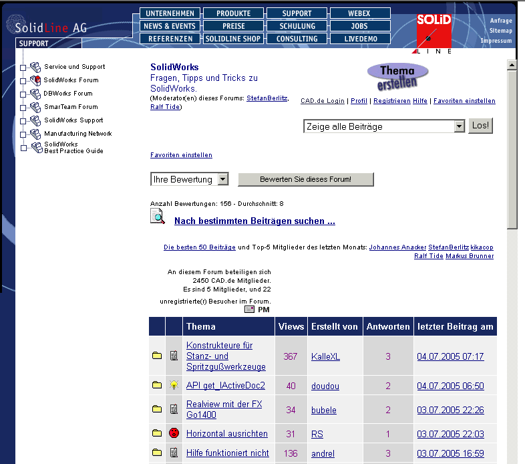Image resolution: width=525 pixels, height=464 pixels.
Task: Open moderator StefanBerlitz profile link
Action: click(x=267, y=98)
